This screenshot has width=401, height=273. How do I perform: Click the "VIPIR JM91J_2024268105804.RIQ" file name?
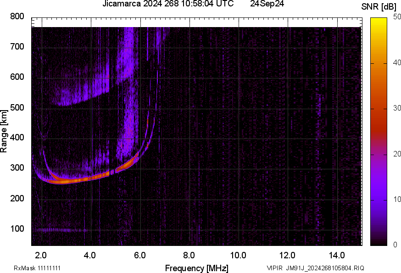315,268
